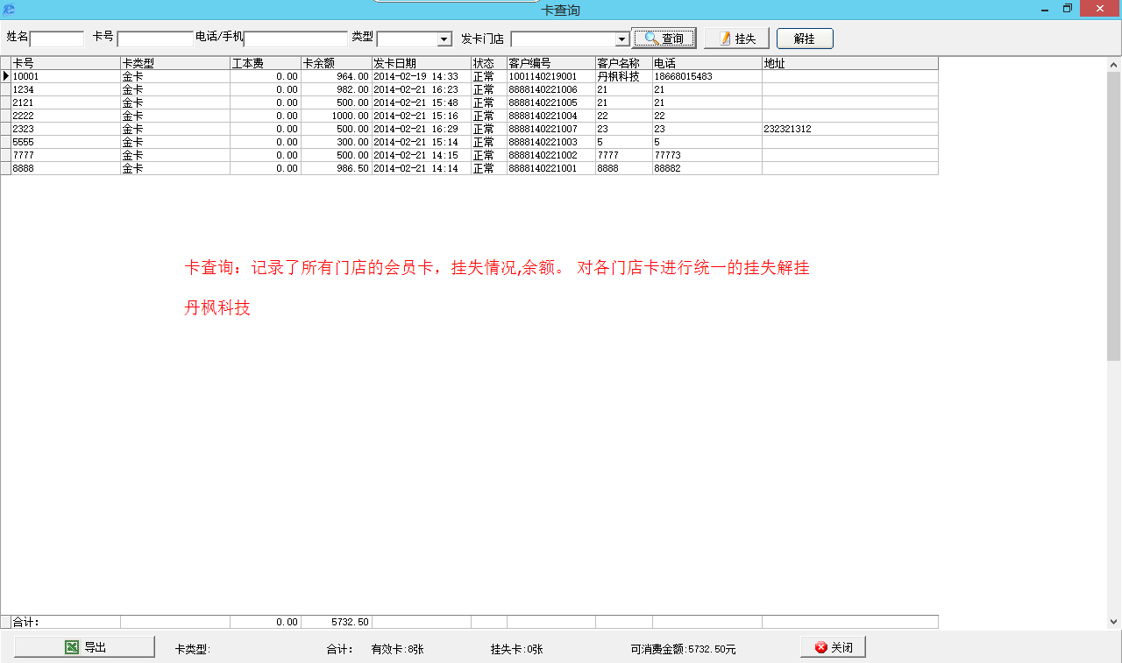
Task: Click the notepad icon on 挂失 button
Action: [x=725, y=39]
